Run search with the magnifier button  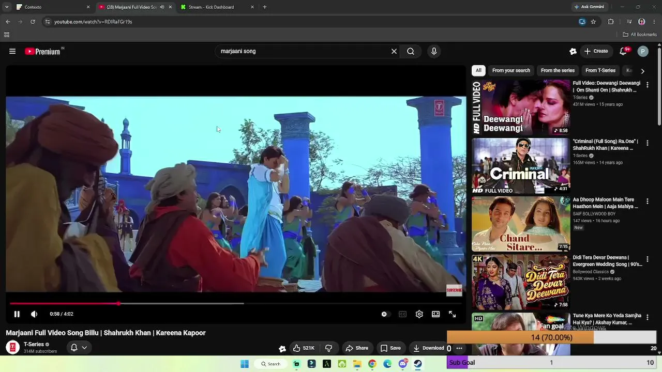(411, 51)
